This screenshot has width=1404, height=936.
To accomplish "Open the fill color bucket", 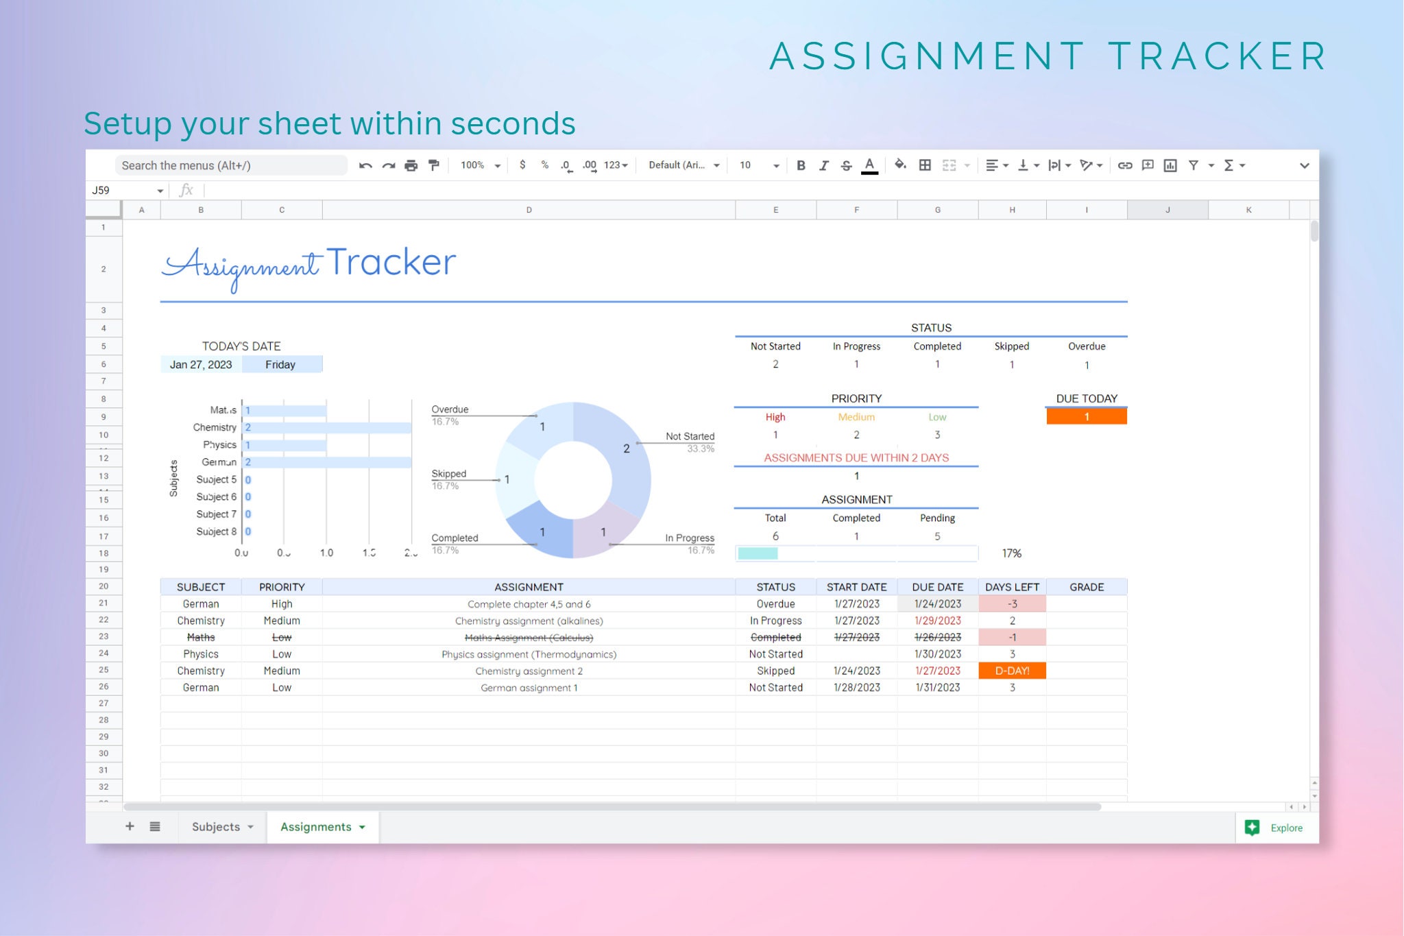I will click(x=901, y=165).
